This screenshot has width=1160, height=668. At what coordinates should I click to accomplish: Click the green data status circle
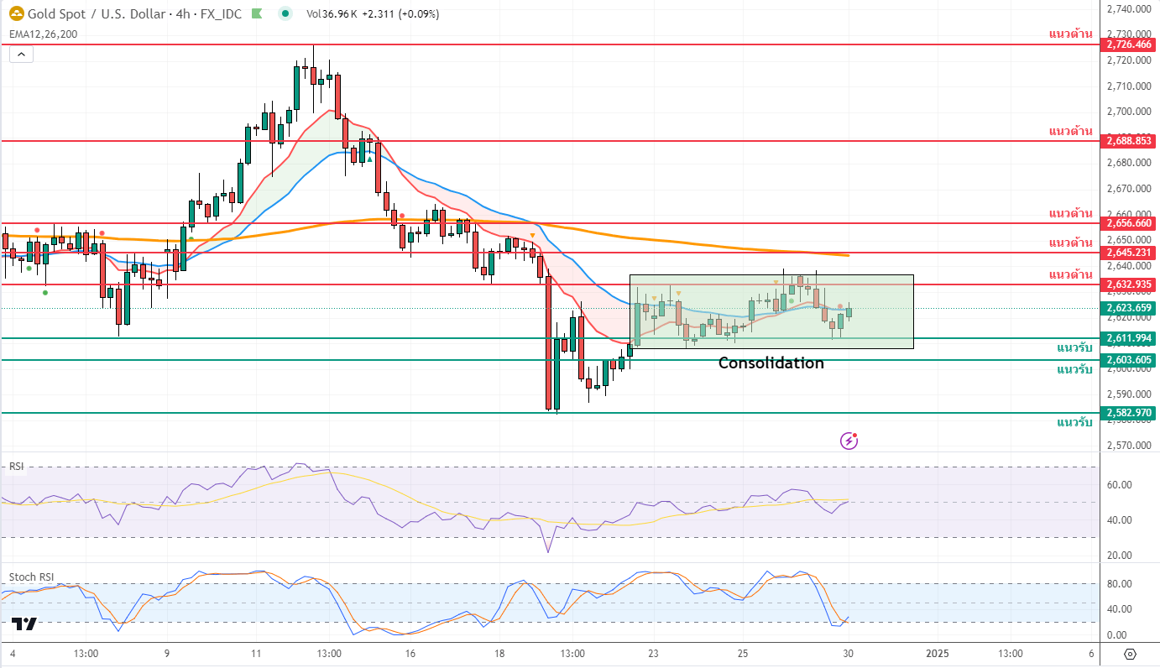tap(285, 13)
